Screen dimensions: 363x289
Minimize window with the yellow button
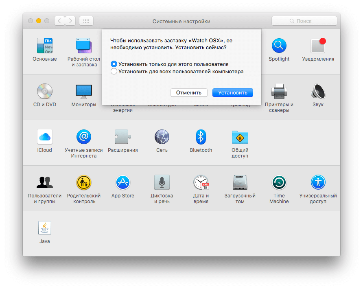39,21
